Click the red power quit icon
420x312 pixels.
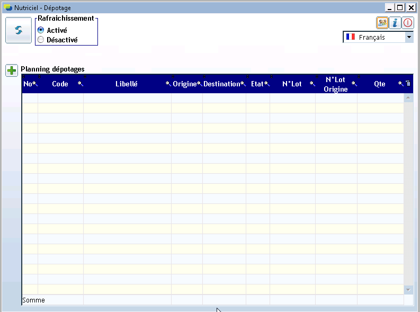pos(408,23)
